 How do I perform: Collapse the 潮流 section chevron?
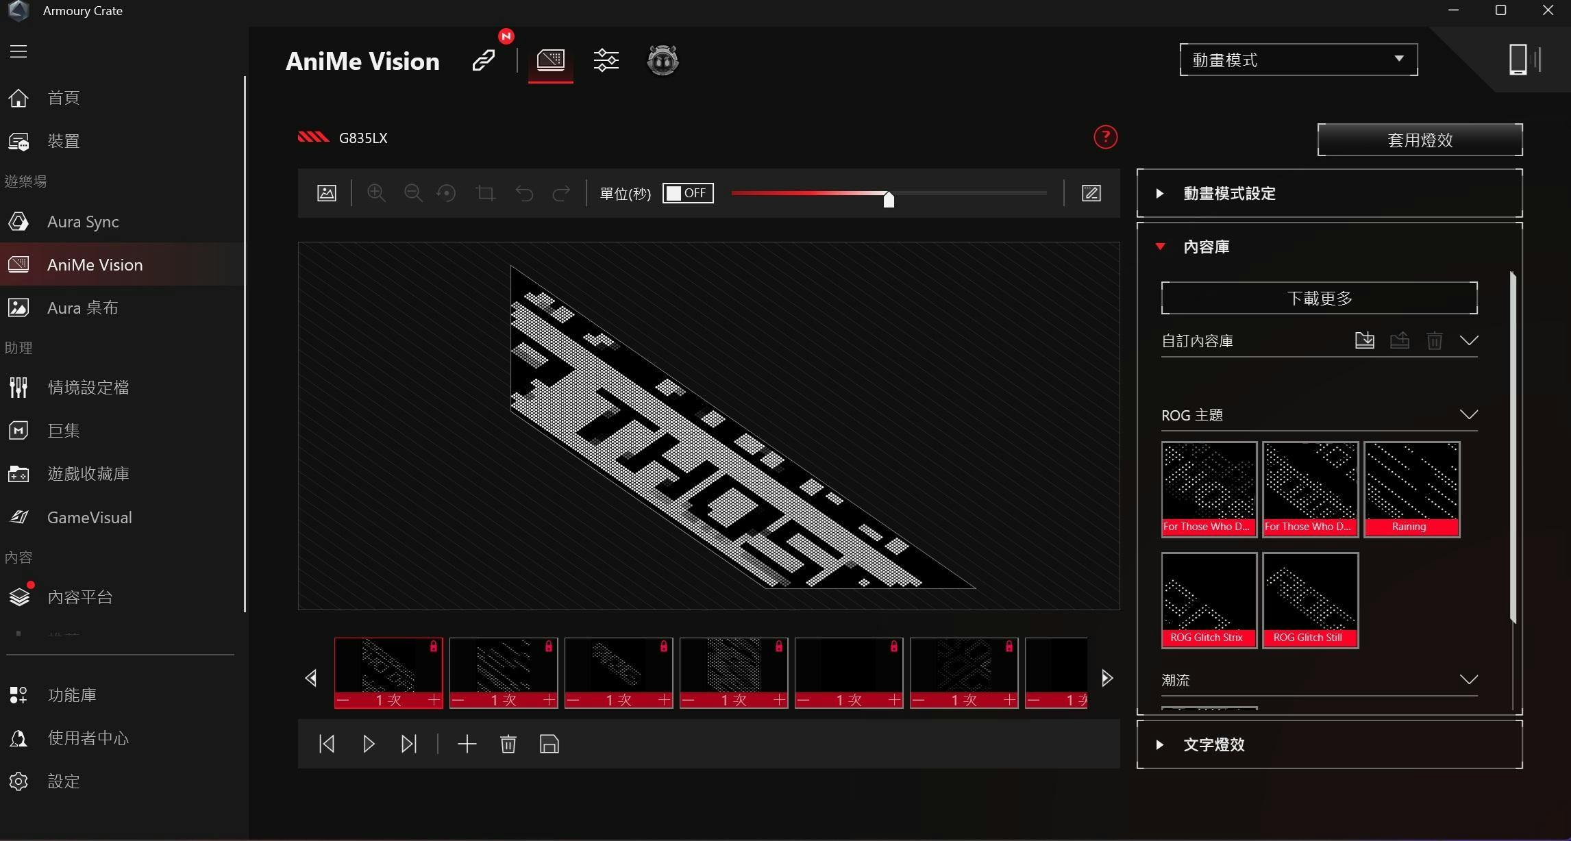1468,679
